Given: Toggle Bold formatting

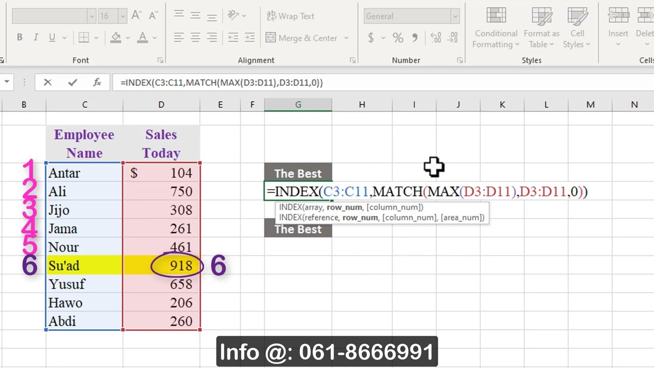Looking at the screenshot, I should (19, 38).
